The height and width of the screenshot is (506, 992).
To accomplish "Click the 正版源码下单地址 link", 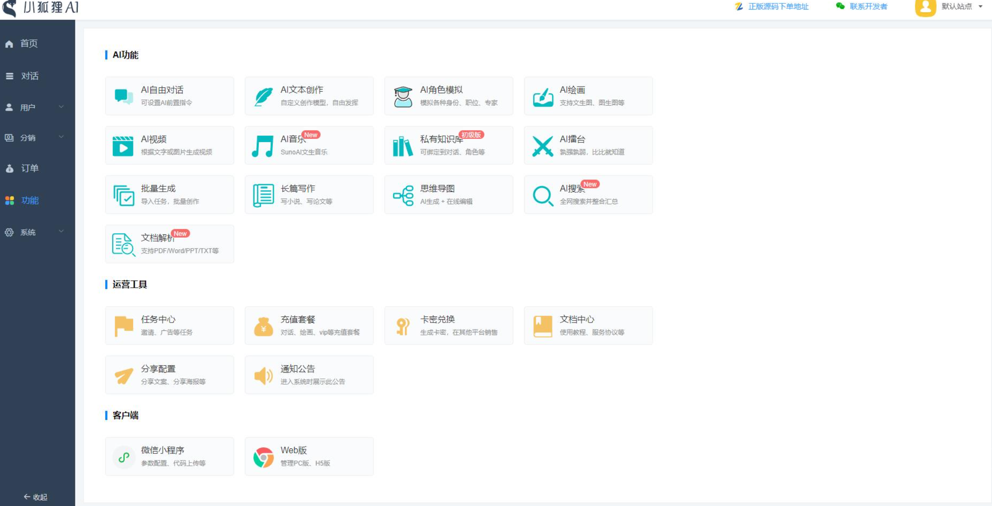I will point(777,7).
